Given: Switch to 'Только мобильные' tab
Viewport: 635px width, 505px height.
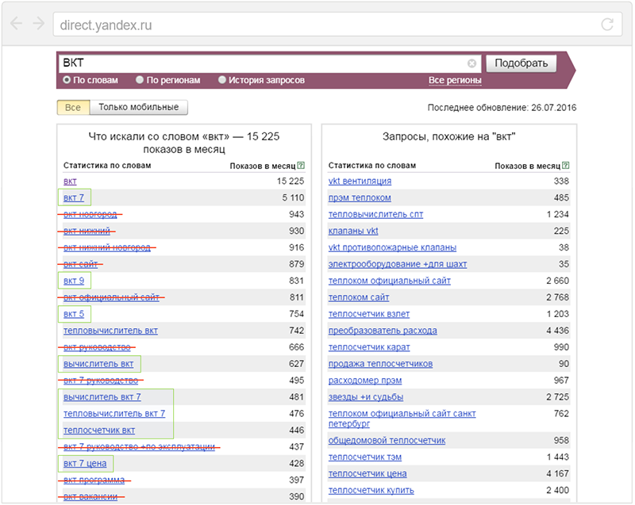Looking at the screenshot, I should [x=138, y=107].
